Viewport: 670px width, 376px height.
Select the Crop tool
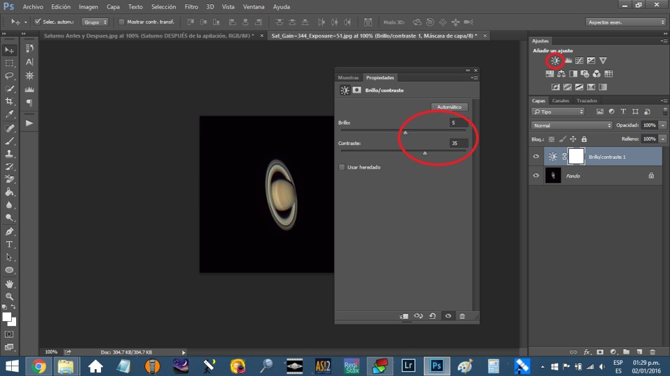9,101
